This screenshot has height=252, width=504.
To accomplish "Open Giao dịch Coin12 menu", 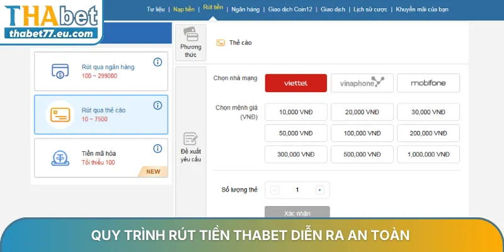I will [x=290, y=9].
